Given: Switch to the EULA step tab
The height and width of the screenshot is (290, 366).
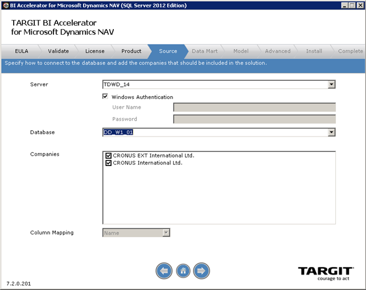Looking at the screenshot, I should click(22, 51).
